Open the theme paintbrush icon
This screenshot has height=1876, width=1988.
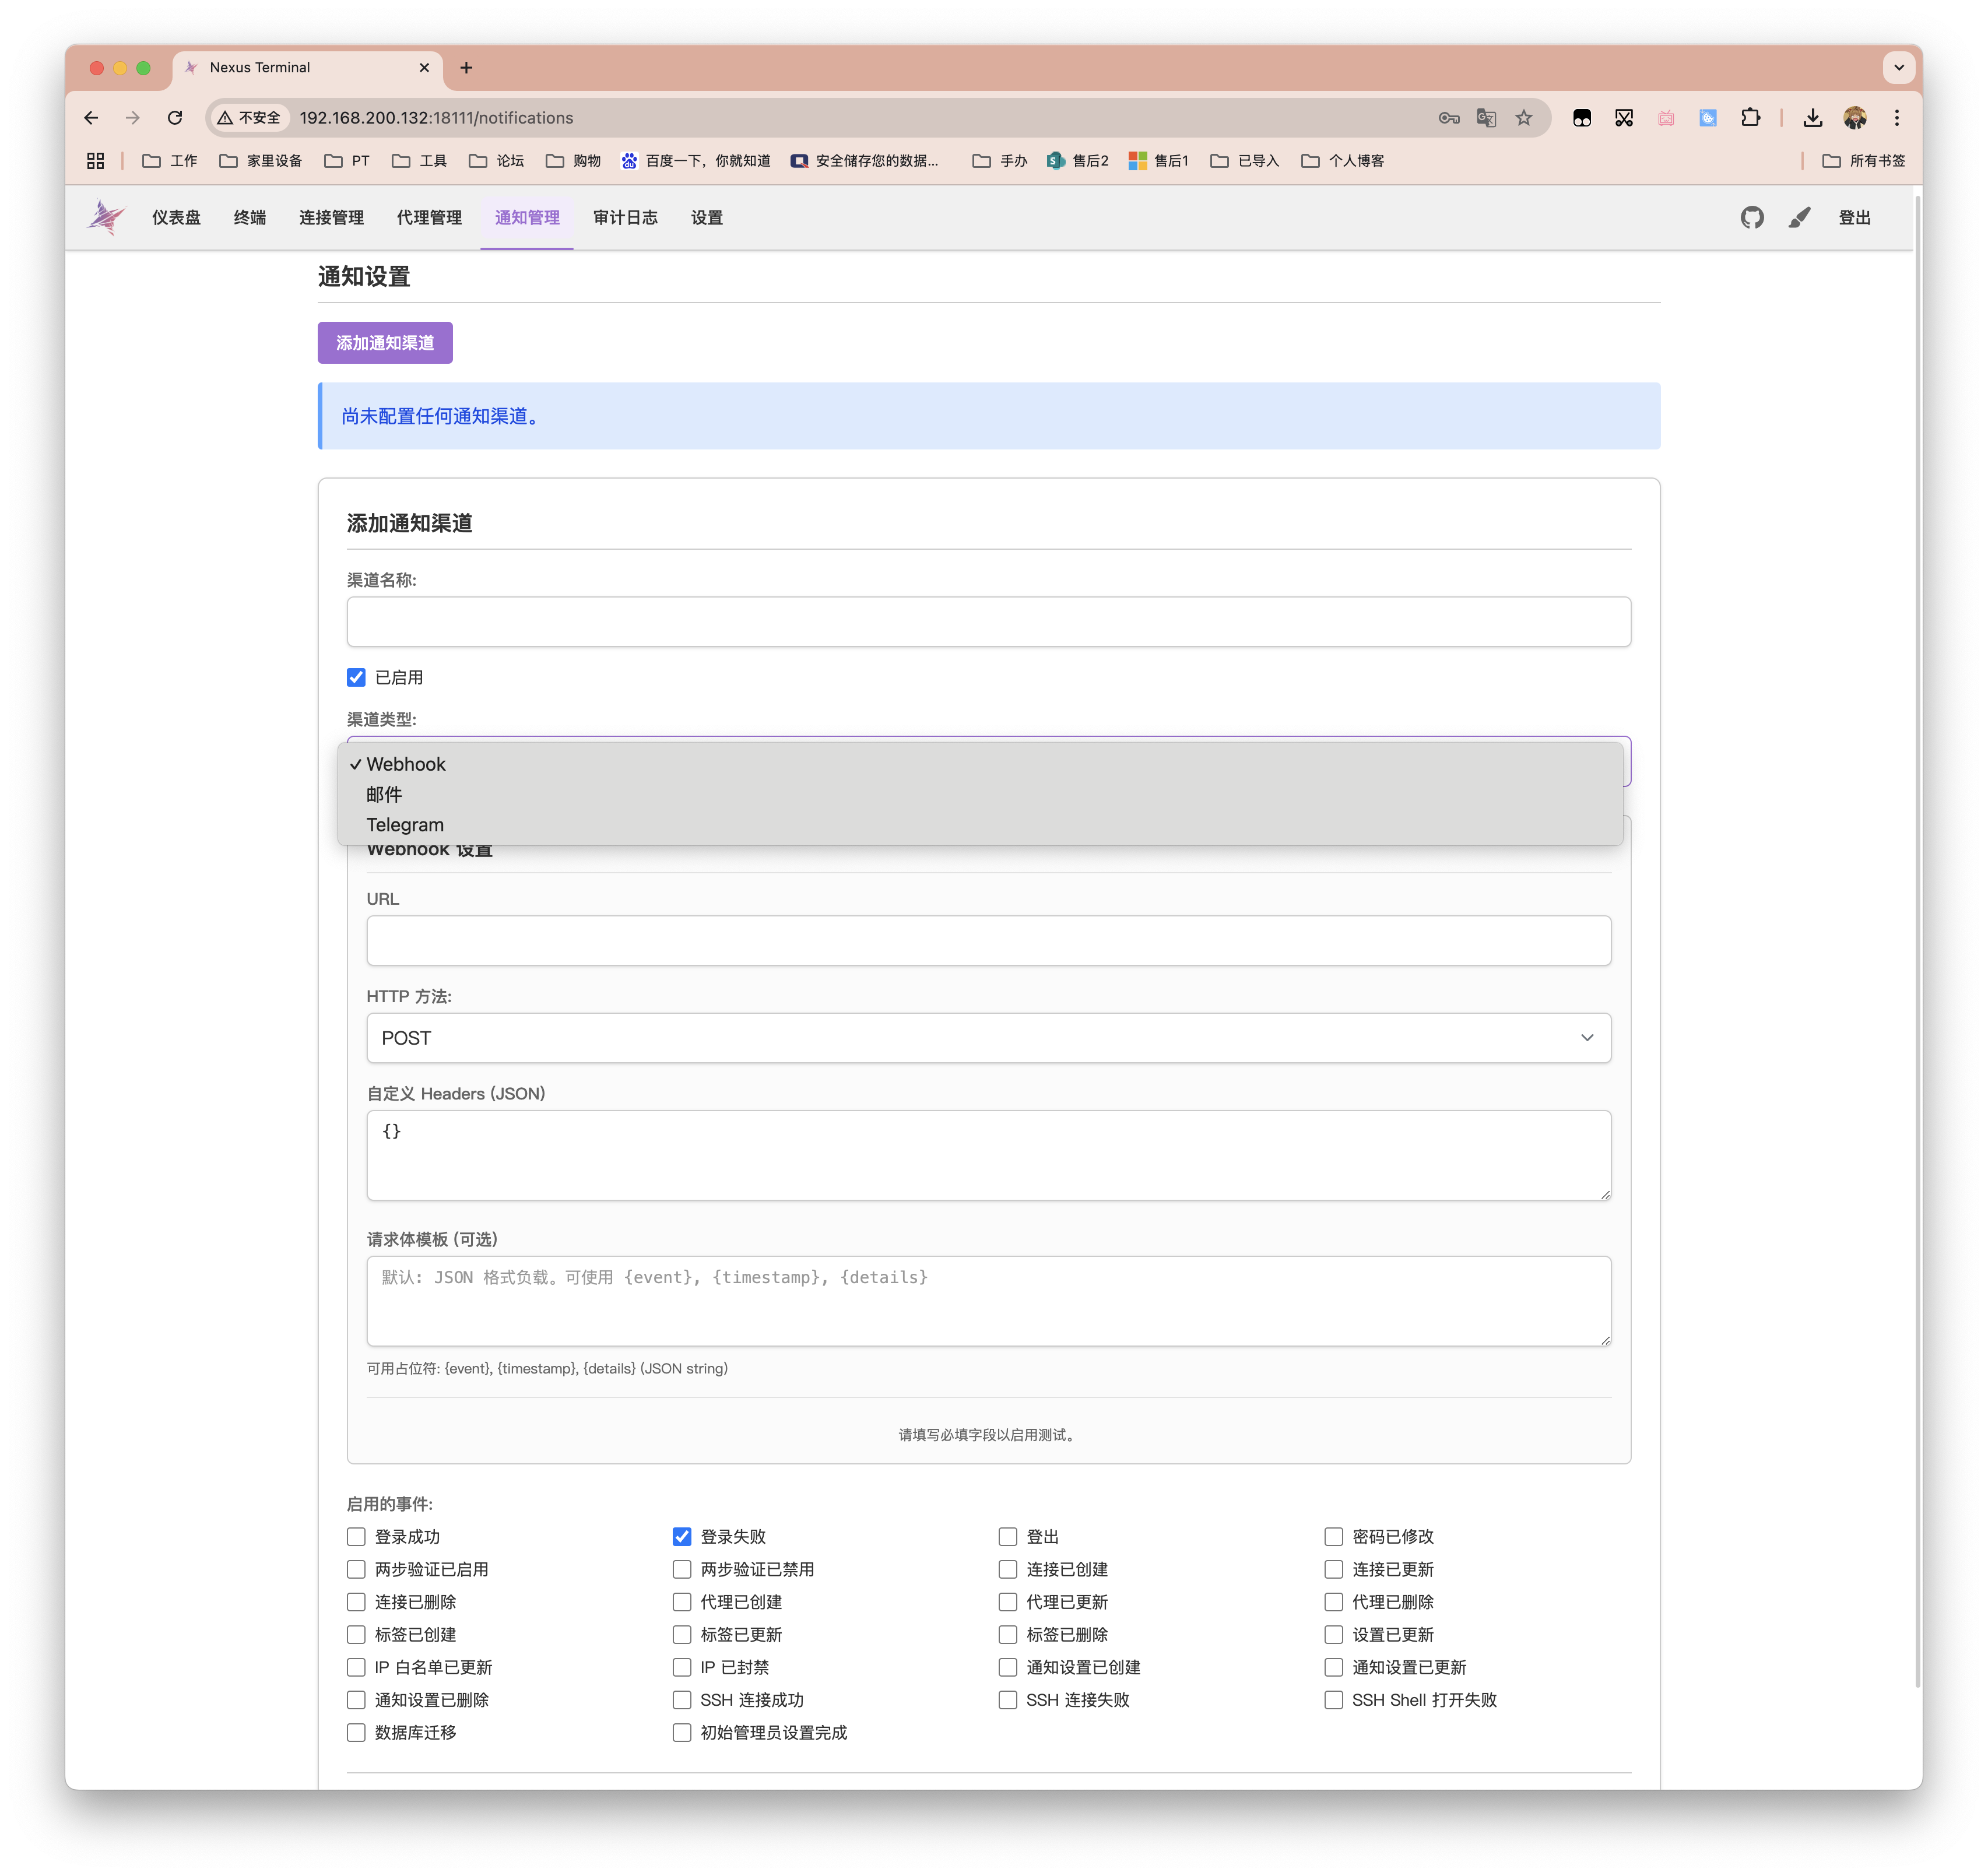[x=1799, y=217]
